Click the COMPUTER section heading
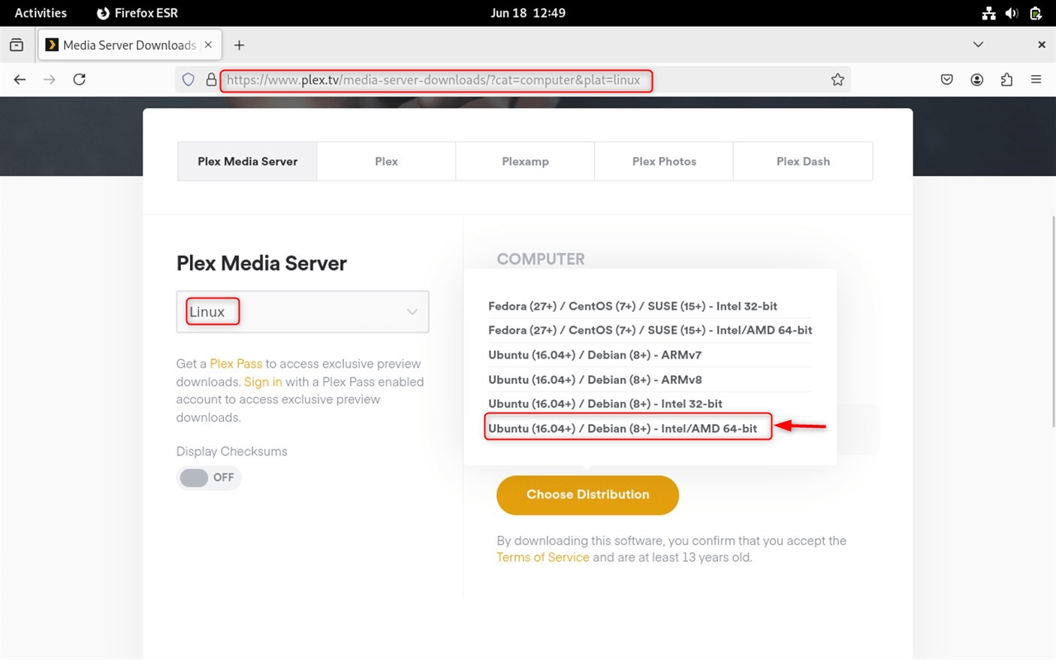 click(541, 259)
